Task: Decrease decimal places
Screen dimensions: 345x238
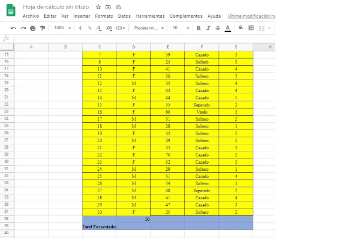Action: point(99,28)
